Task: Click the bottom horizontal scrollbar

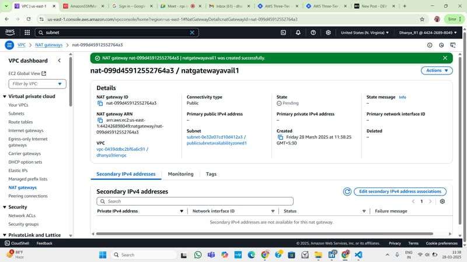Action: click(264, 234)
